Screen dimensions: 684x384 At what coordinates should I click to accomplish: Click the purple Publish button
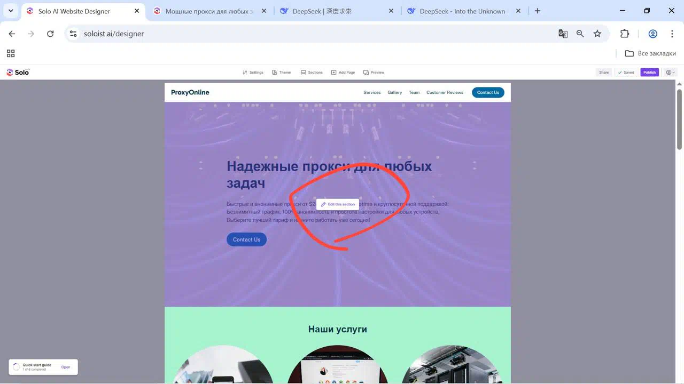pyautogui.click(x=649, y=73)
